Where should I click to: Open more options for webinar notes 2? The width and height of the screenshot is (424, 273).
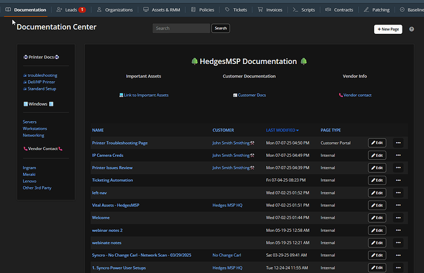398,230
